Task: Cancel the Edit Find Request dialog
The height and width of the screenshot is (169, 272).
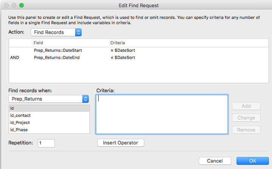Action: pyautogui.click(x=215, y=161)
